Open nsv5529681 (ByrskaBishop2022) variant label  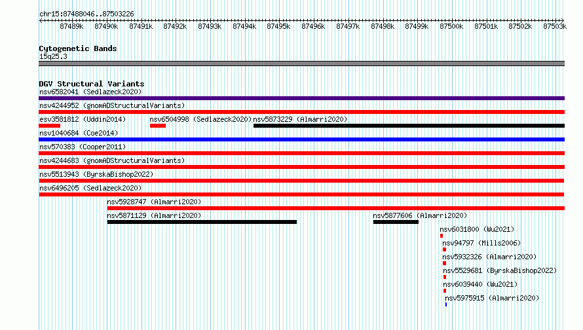click(500, 270)
